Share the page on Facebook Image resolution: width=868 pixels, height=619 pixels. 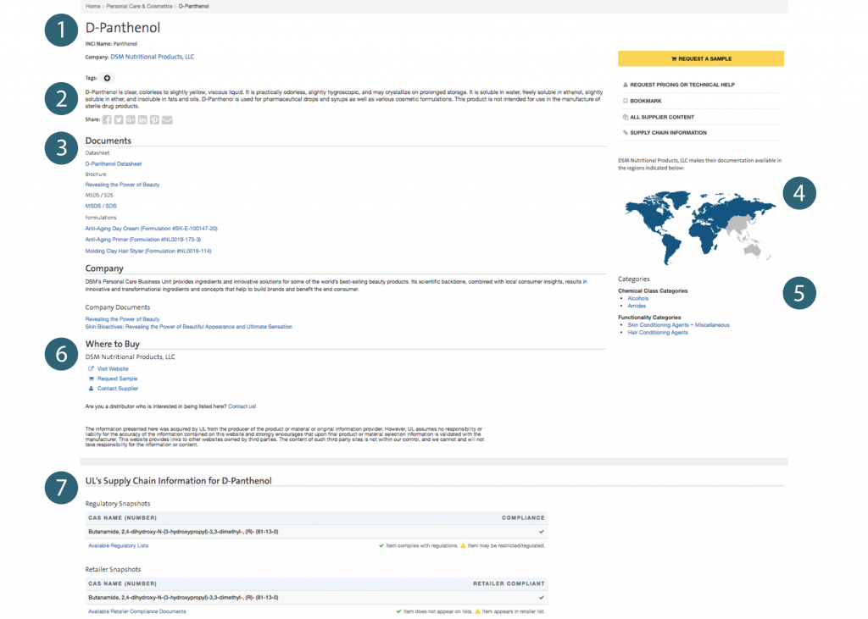point(107,120)
